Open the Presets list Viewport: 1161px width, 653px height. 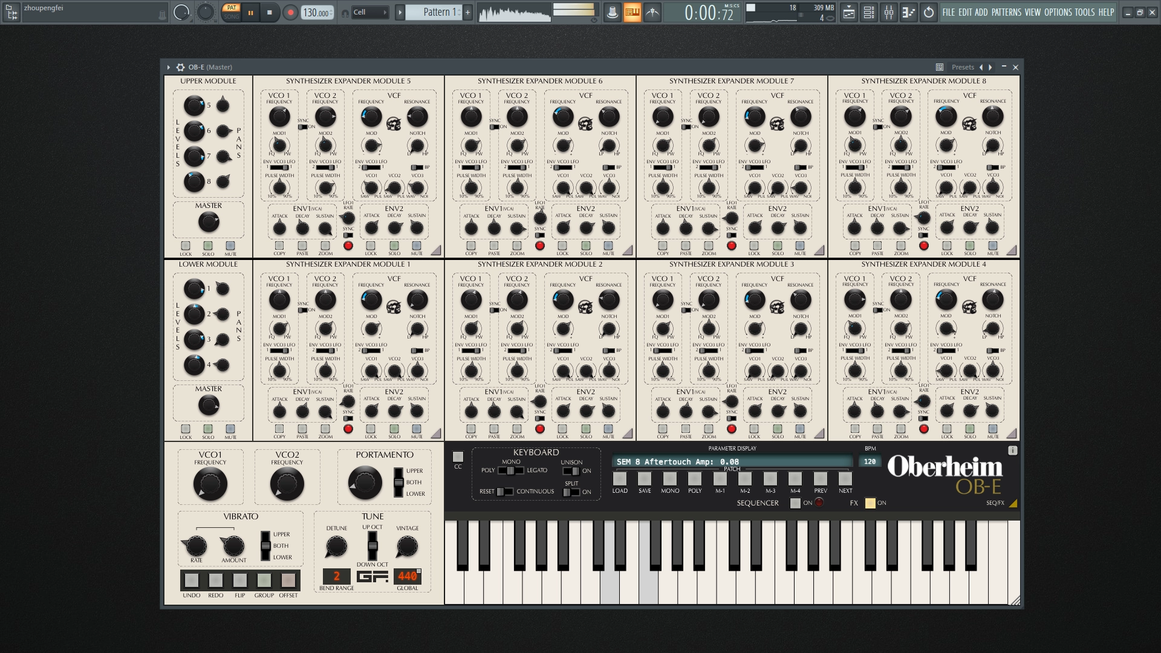963,67
